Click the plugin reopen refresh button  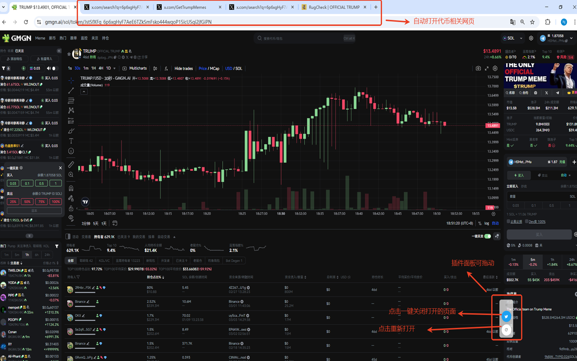(506, 330)
